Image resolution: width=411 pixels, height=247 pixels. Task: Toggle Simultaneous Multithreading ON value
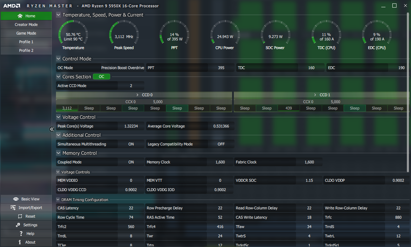tap(131, 144)
